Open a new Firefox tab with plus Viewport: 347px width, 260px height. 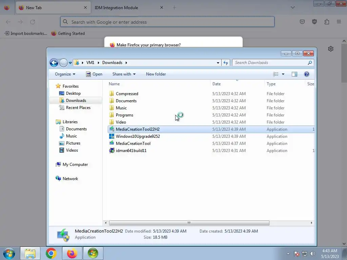point(175,8)
